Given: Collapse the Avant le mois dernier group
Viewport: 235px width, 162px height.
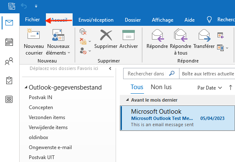Looking at the screenshot, I should (127, 100).
